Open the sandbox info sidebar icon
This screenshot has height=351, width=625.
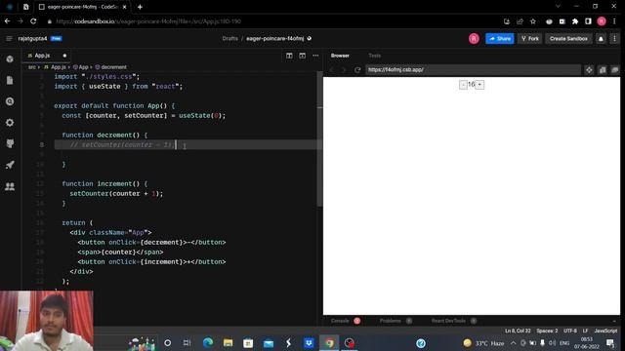point(10,59)
